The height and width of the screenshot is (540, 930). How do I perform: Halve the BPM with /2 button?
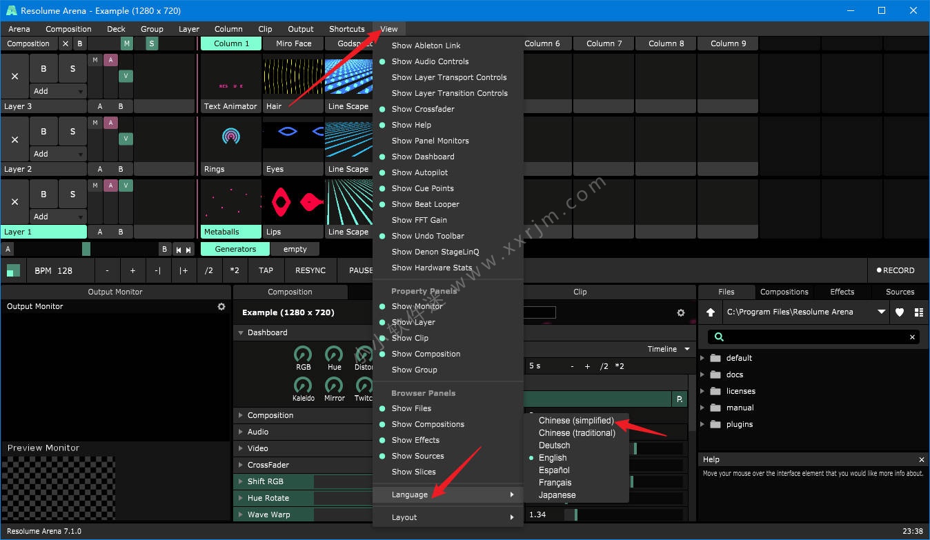coord(209,270)
